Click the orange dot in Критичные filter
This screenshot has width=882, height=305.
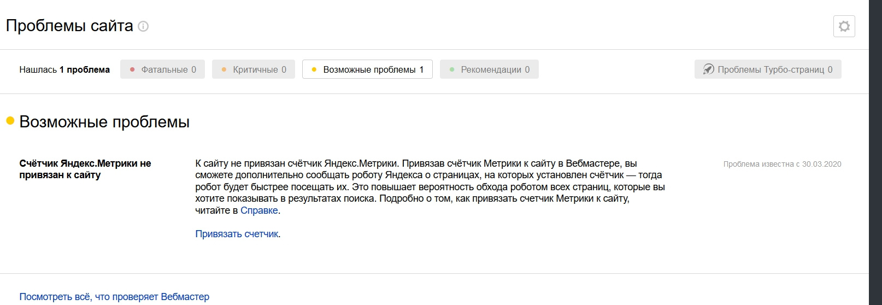click(x=224, y=69)
